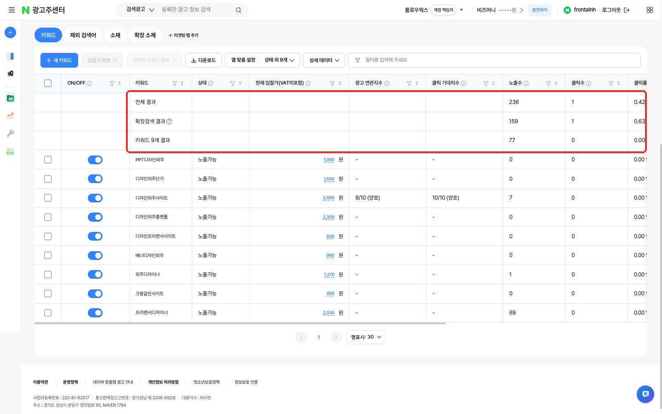The width and height of the screenshot is (662, 414).
Task: Open the 상세 데이터 dropdown
Action: coord(324,60)
